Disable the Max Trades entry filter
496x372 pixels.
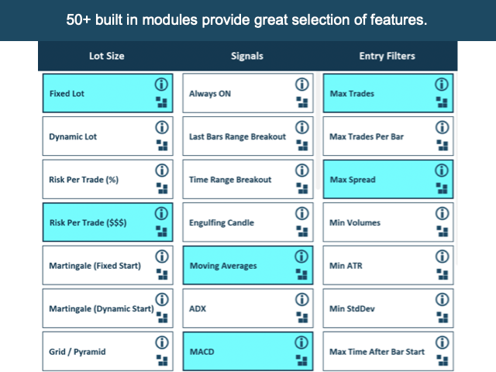pyautogui.click(x=388, y=93)
